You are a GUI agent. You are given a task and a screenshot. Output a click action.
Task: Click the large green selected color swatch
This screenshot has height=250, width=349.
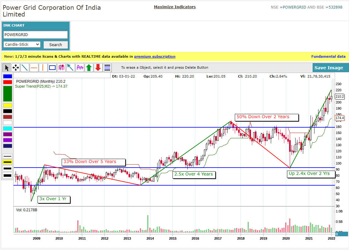pos(8,94)
